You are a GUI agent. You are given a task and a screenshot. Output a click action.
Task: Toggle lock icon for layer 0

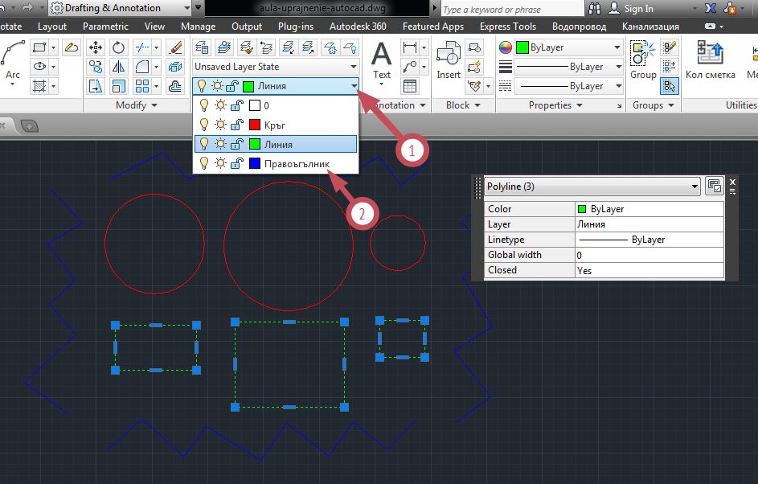click(237, 105)
